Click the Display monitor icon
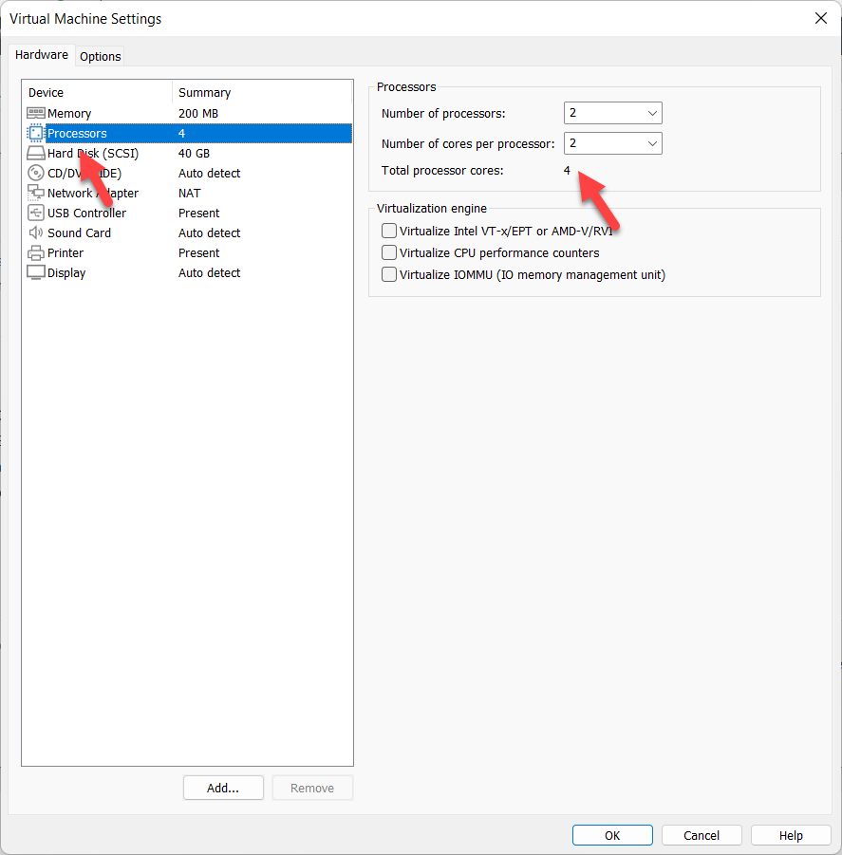 pyautogui.click(x=36, y=273)
